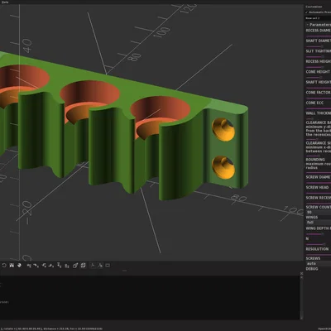The height and width of the screenshot is (331, 331).
Task: Toggle the Automatic Preview checkbox
Action: pyautogui.click(x=306, y=12)
